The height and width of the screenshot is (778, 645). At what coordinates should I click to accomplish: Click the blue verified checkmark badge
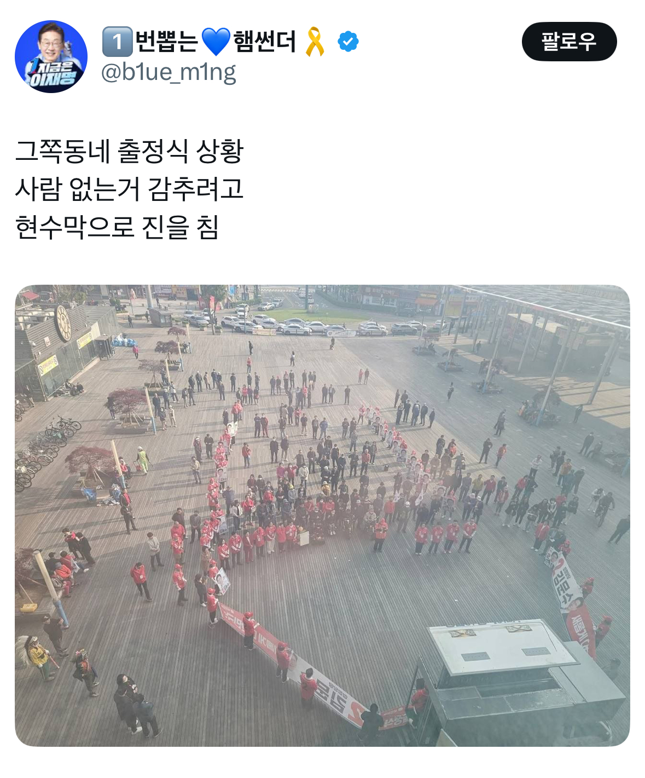tap(348, 42)
